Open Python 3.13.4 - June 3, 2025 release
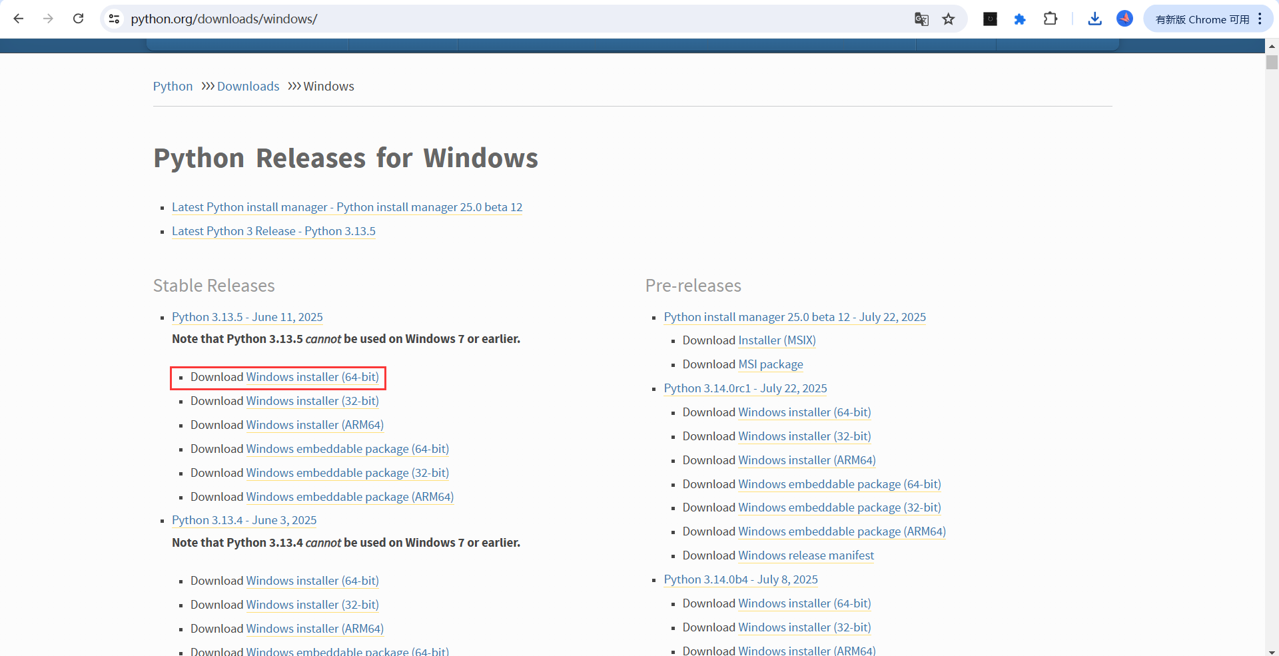 [x=244, y=520]
